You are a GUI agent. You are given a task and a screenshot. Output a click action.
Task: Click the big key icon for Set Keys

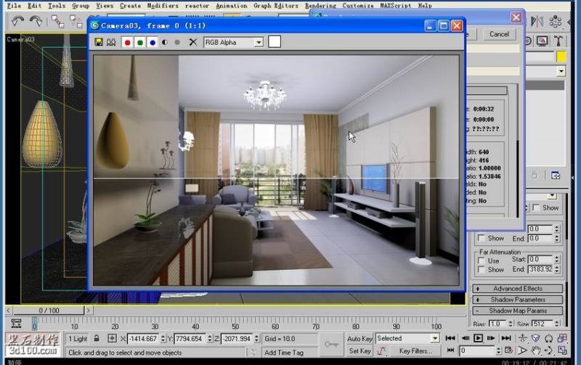(x=330, y=345)
